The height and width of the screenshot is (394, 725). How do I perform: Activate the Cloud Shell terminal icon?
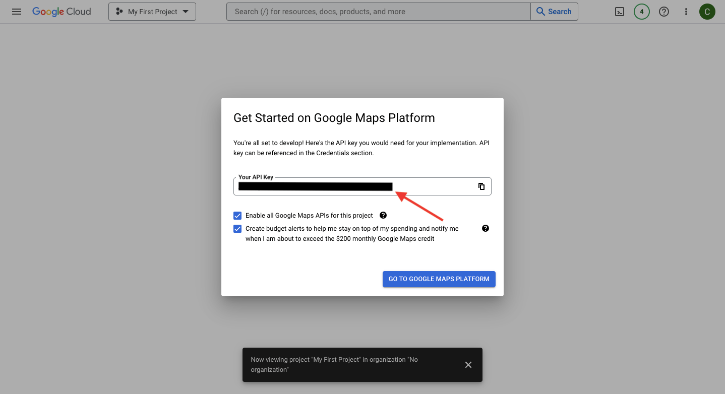pyautogui.click(x=620, y=11)
